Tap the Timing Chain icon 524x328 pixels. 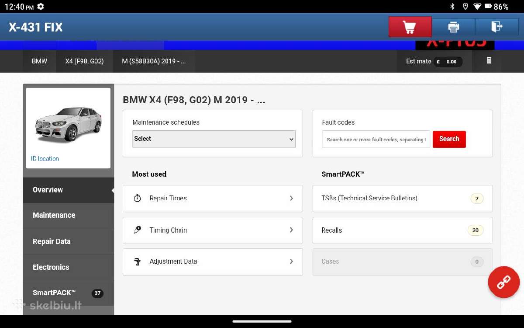click(137, 230)
